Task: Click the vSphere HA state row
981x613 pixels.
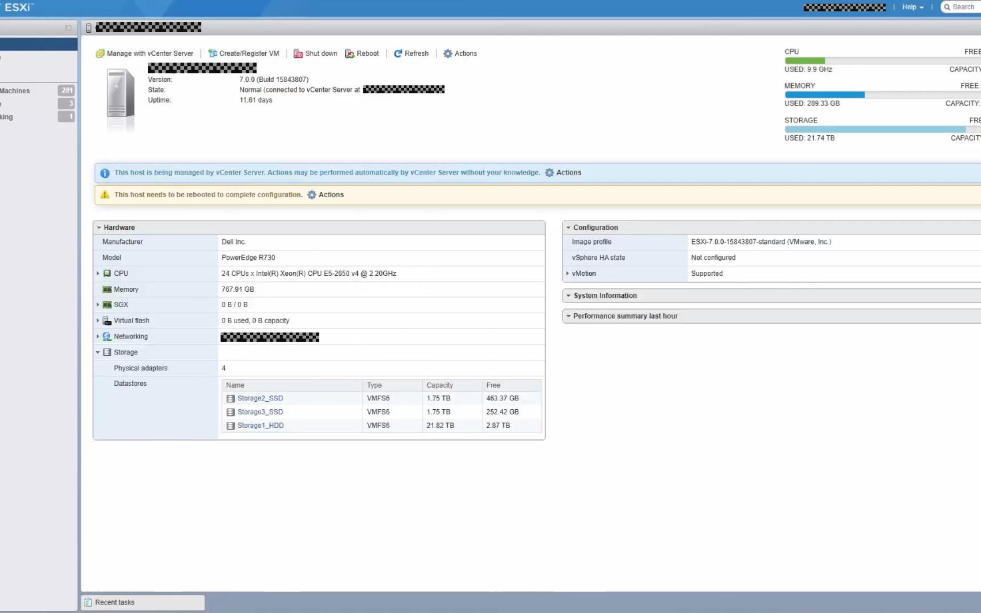Action: [x=772, y=258]
